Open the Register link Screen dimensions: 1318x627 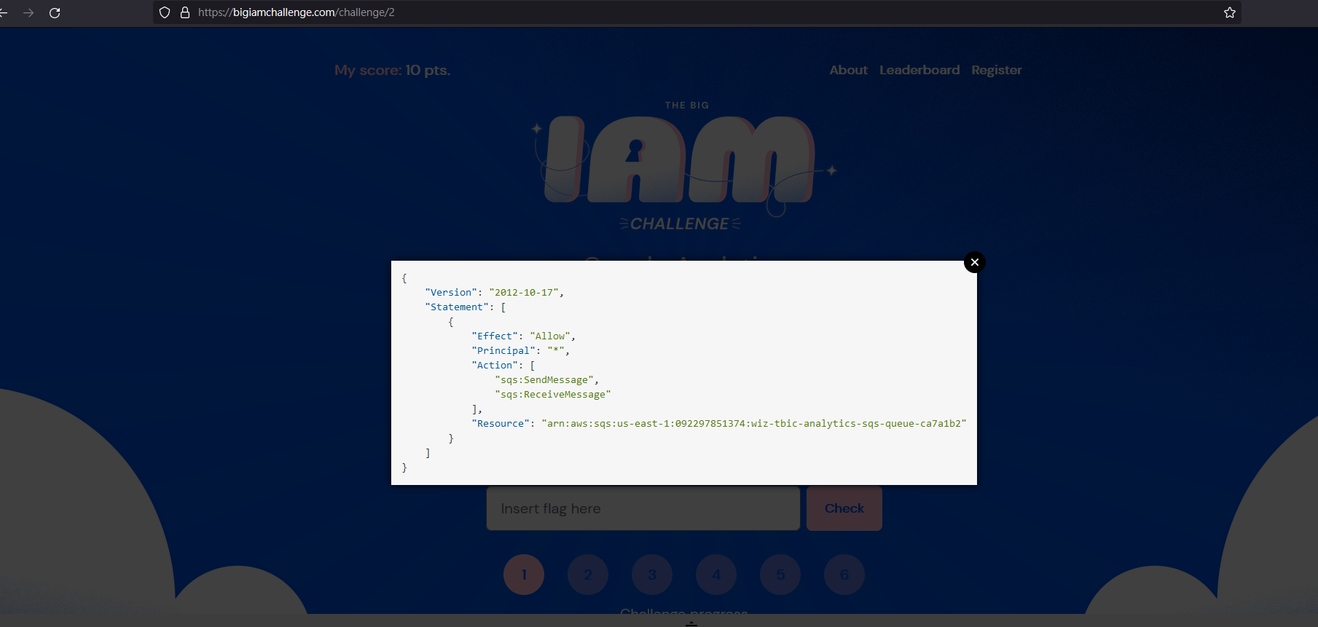996,70
